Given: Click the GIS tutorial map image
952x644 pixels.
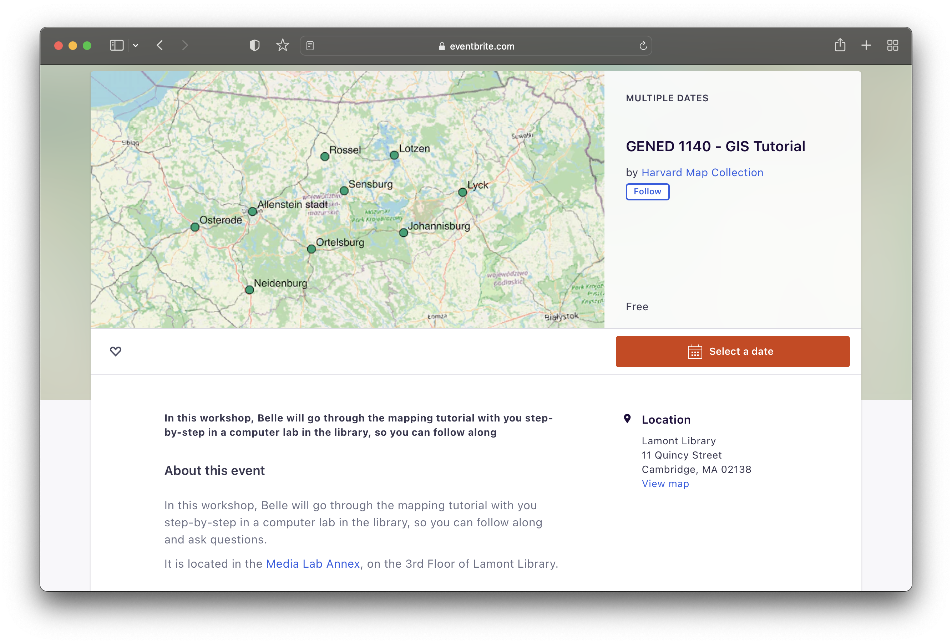Looking at the screenshot, I should [x=347, y=200].
